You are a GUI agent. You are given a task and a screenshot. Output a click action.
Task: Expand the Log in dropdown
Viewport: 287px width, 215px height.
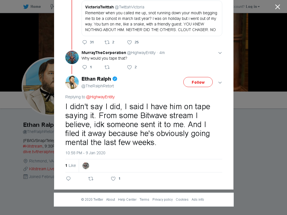coord(253,7)
